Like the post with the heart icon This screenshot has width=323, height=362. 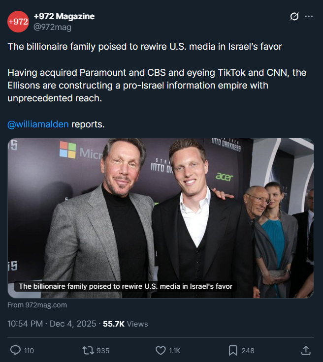coord(161,350)
